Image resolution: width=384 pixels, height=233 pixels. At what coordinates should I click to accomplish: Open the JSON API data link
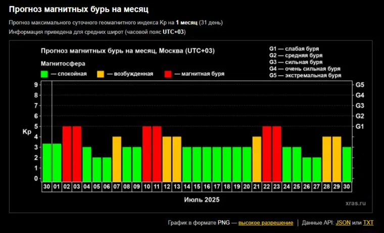tap(343, 222)
